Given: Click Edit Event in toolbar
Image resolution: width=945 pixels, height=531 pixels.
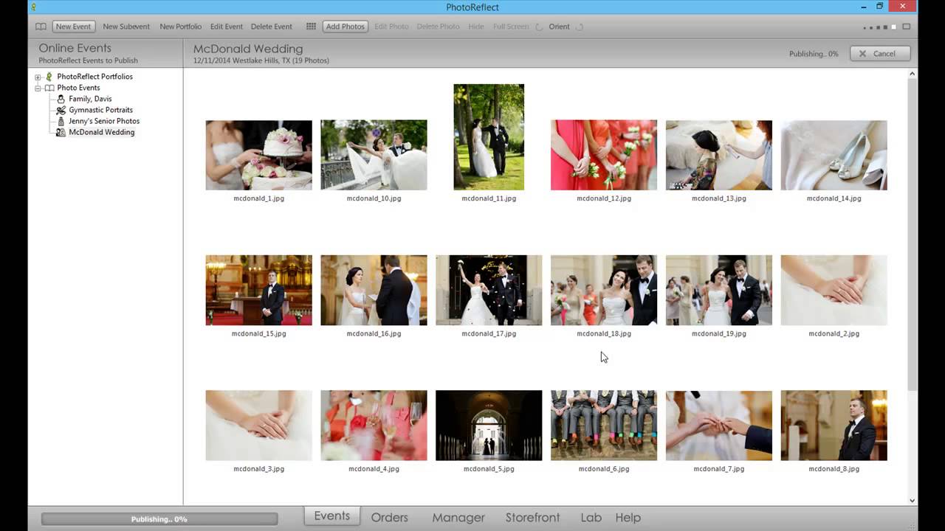Looking at the screenshot, I should coord(226,27).
